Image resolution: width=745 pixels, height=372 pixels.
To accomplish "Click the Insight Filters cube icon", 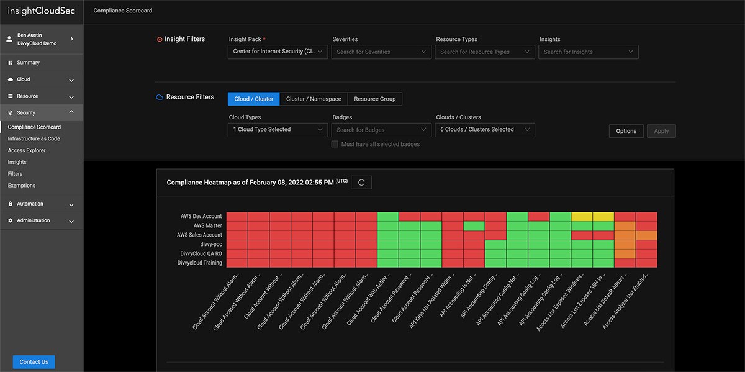I will coord(160,39).
